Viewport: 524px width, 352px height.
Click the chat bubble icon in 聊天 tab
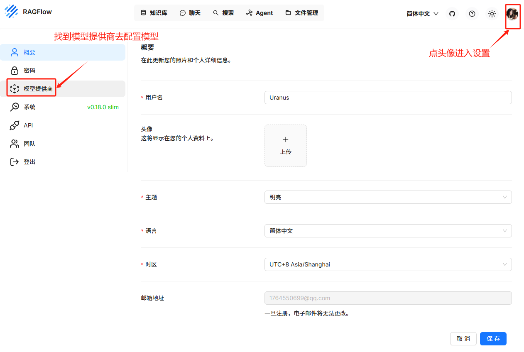(x=183, y=13)
